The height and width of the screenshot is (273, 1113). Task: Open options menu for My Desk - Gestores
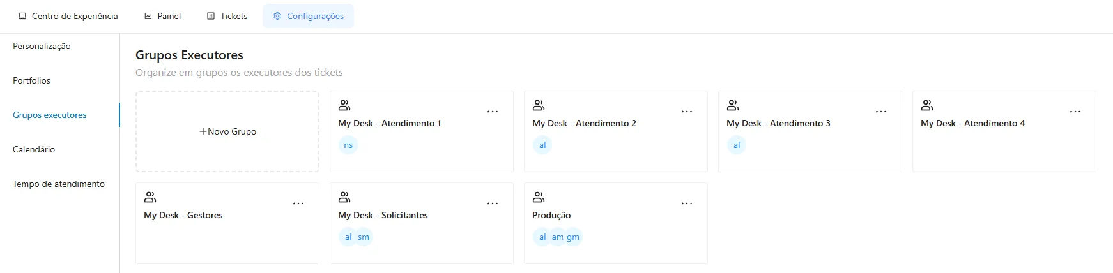298,203
